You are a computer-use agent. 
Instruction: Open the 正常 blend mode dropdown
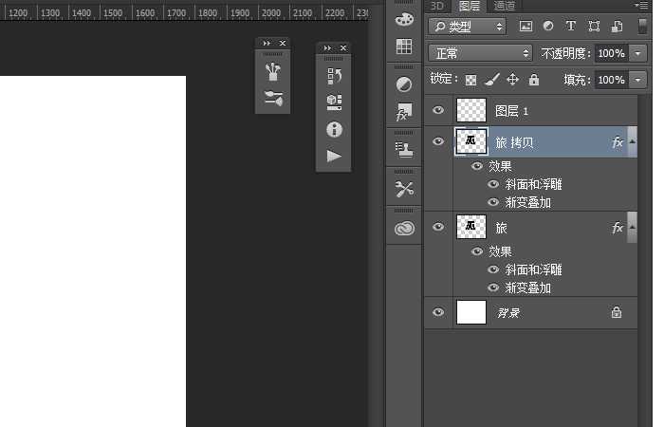point(480,53)
